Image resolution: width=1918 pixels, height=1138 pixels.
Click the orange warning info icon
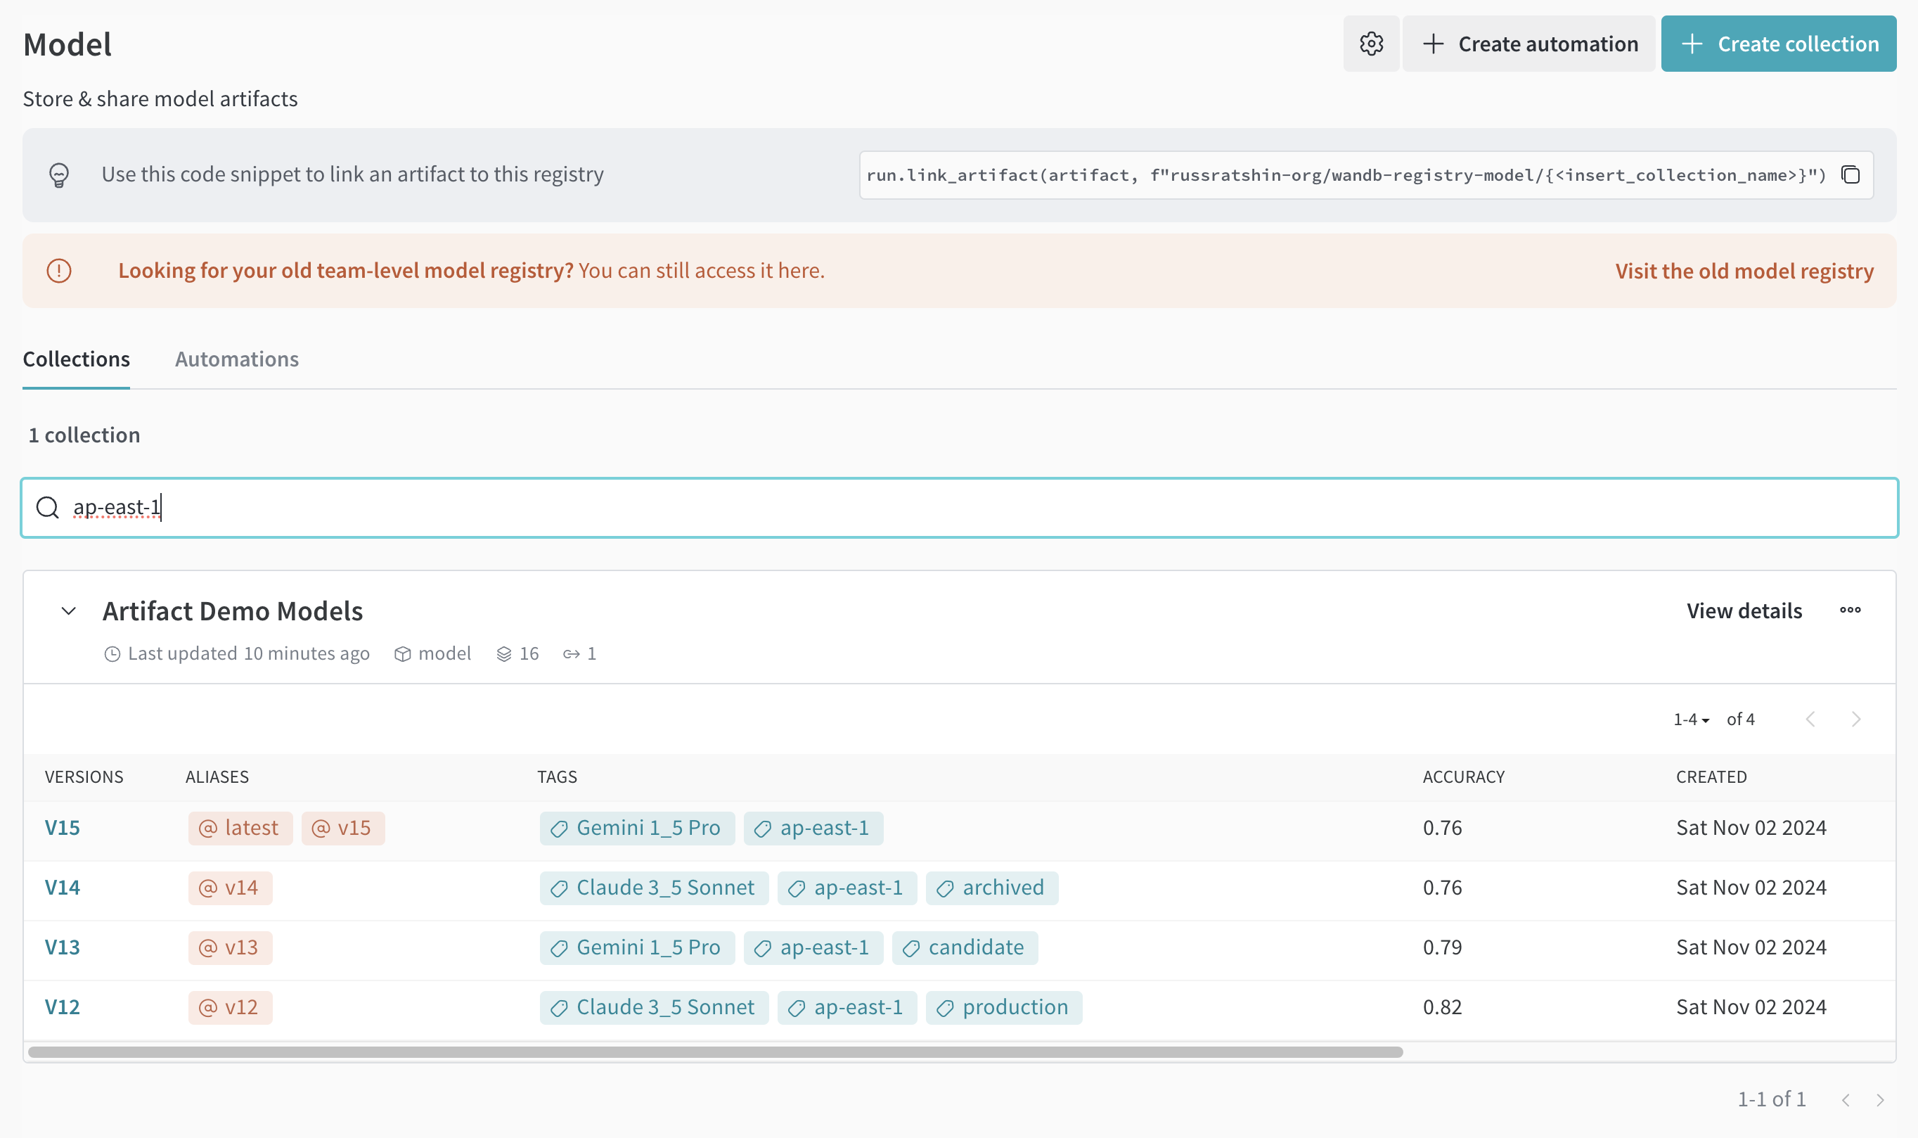(x=59, y=271)
